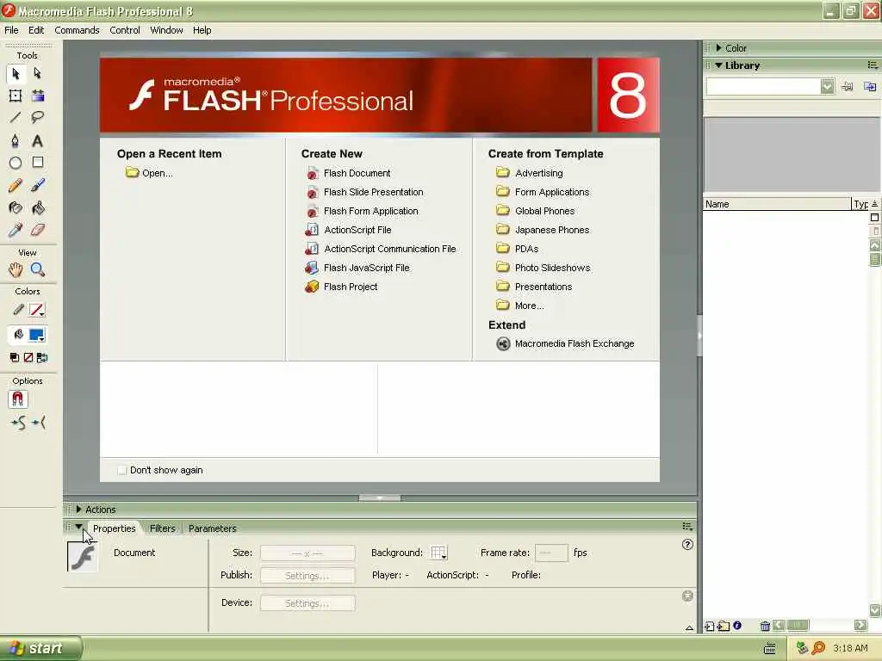
Task: Click the New Folder icon in Library
Action: [x=724, y=627]
